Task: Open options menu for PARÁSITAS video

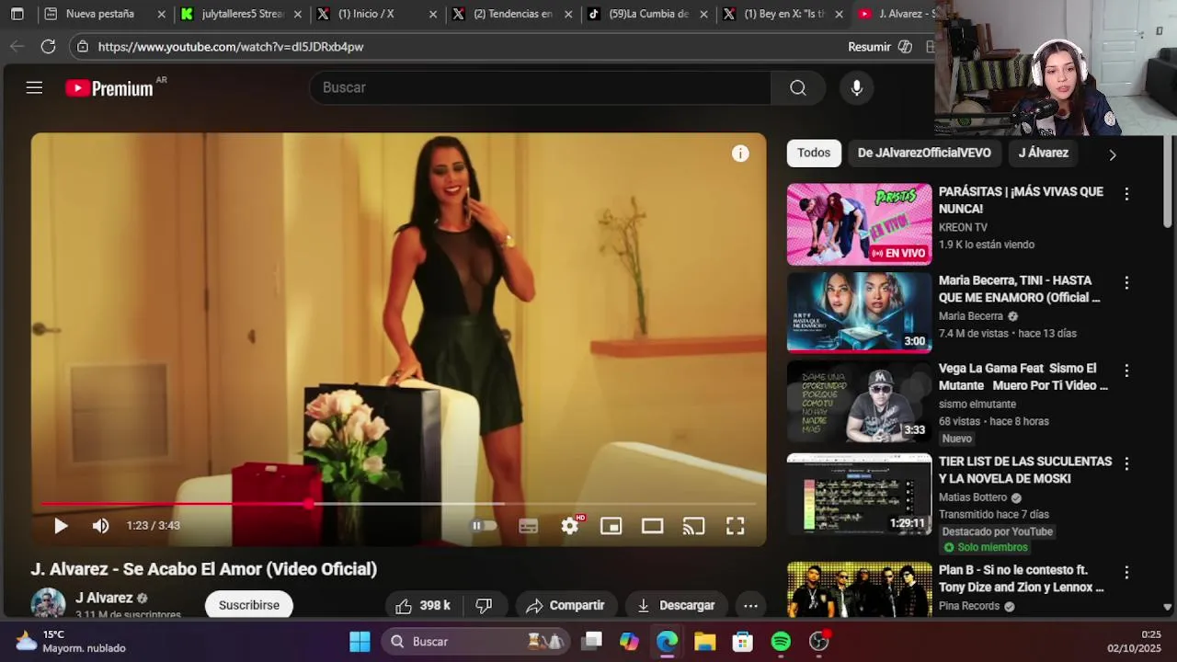Action: coord(1126,194)
